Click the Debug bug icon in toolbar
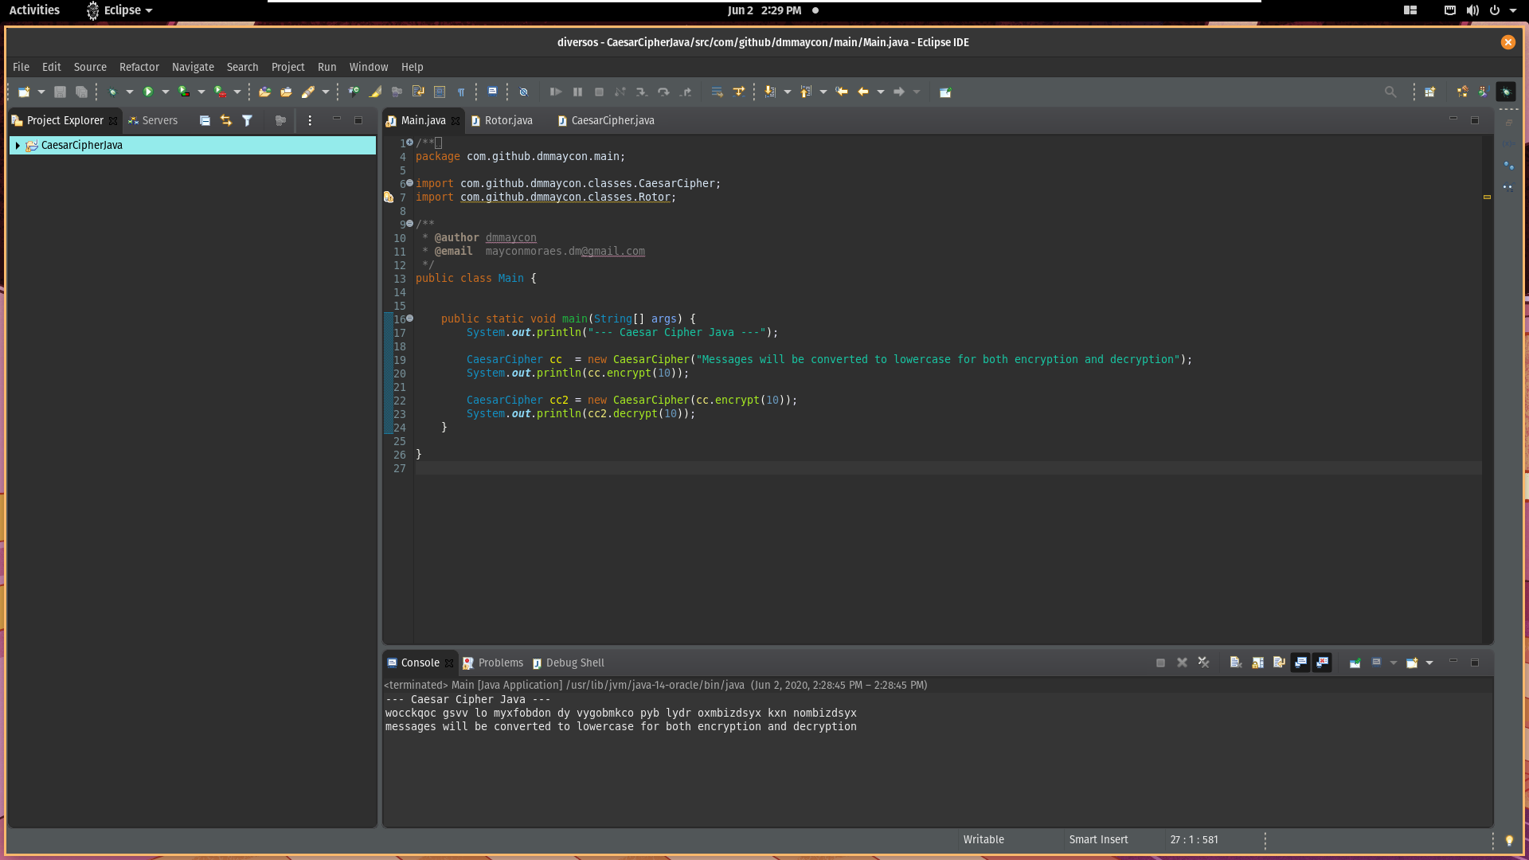Screen dimensions: 1529x860 pyautogui.click(x=112, y=92)
